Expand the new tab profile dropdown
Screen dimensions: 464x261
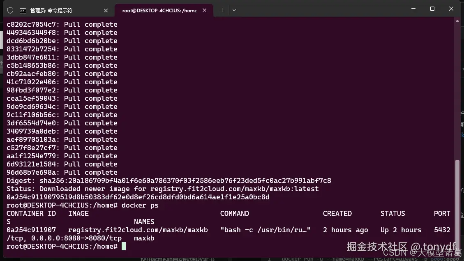tap(234, 10)
